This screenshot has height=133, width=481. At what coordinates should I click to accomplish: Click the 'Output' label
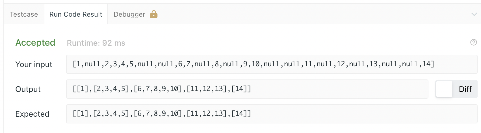[28, 89]
